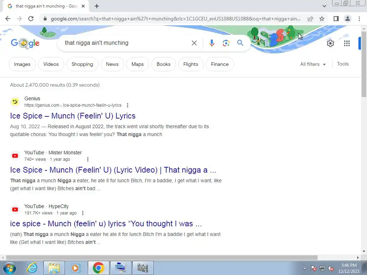Search by image with Google Lens icon
Screen dimensions: 367x275
point(226,43)
